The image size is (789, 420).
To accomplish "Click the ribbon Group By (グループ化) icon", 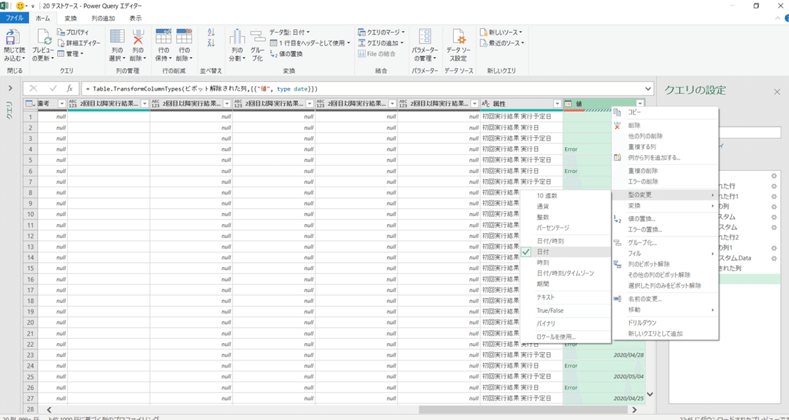I will point(258,37).
